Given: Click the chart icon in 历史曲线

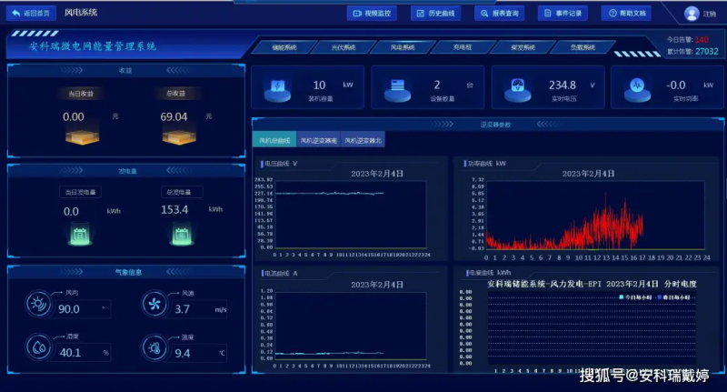Looking at the screenshot, I should 421,14.
